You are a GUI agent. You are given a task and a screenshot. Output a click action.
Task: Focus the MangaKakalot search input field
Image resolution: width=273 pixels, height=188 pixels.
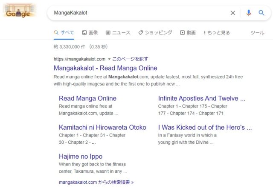pyautogui.click(x=139, y=13)
